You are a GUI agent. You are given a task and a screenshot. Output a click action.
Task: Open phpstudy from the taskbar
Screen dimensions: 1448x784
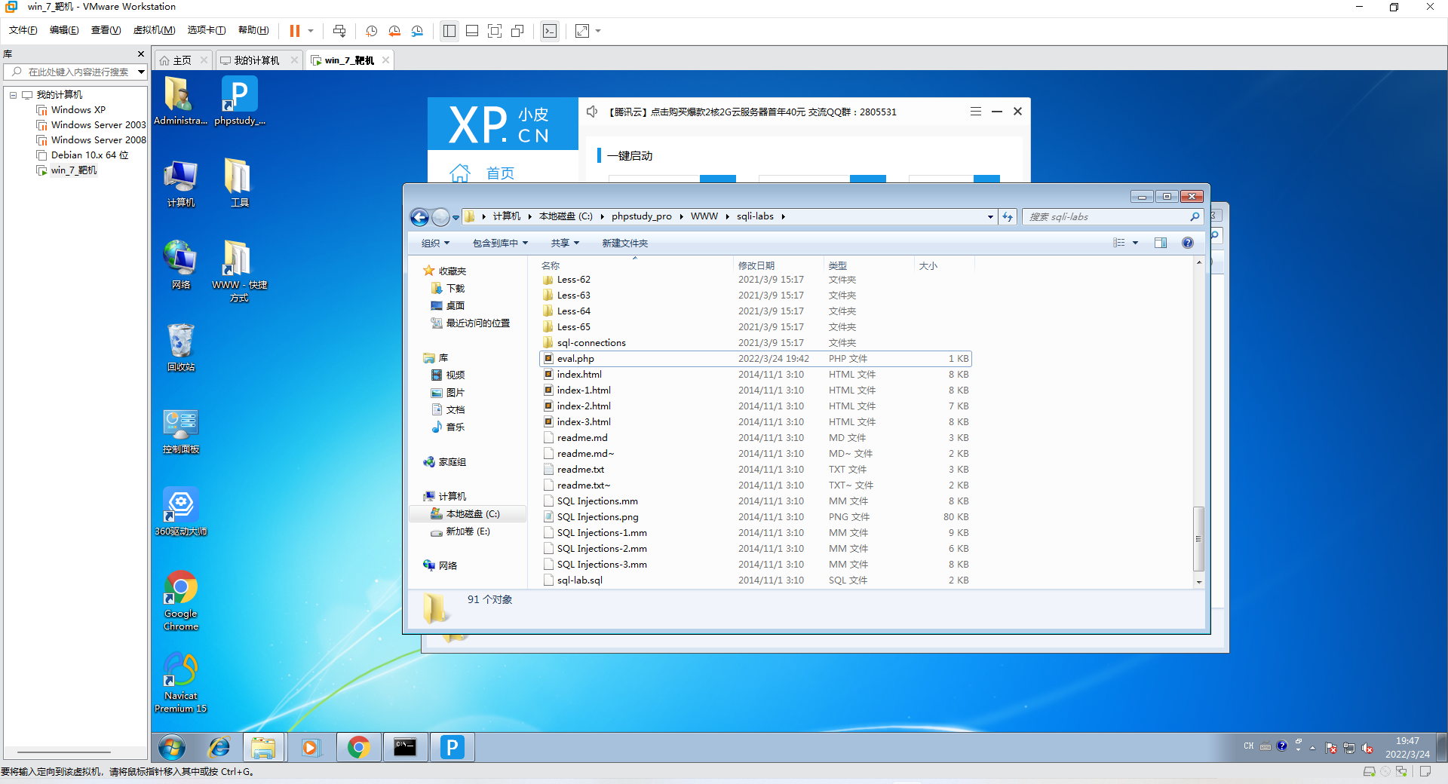[452, 747]
